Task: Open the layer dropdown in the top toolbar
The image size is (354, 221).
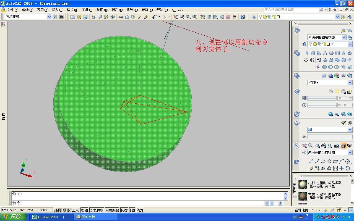Action: [x=337, y=17]
